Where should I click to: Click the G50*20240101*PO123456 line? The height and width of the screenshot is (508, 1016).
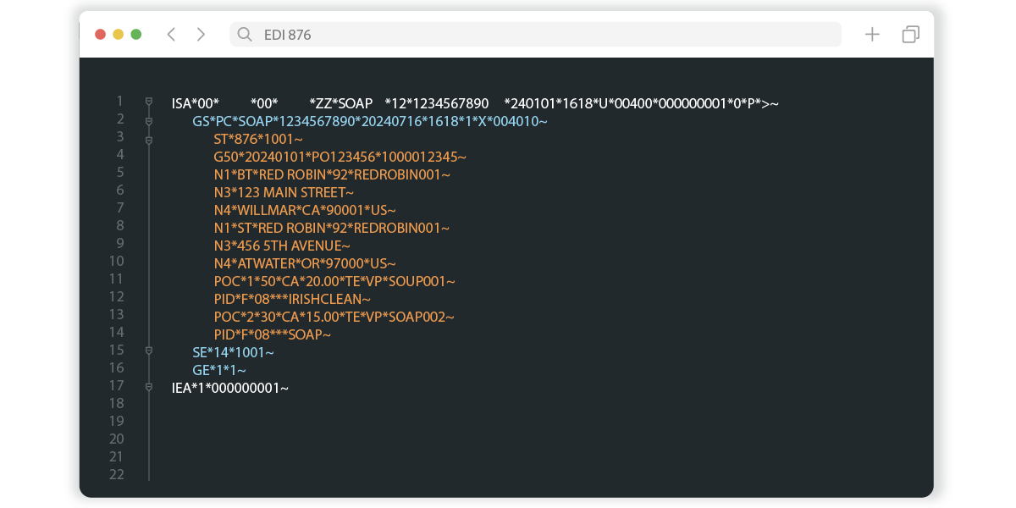(x=340, y=157)
